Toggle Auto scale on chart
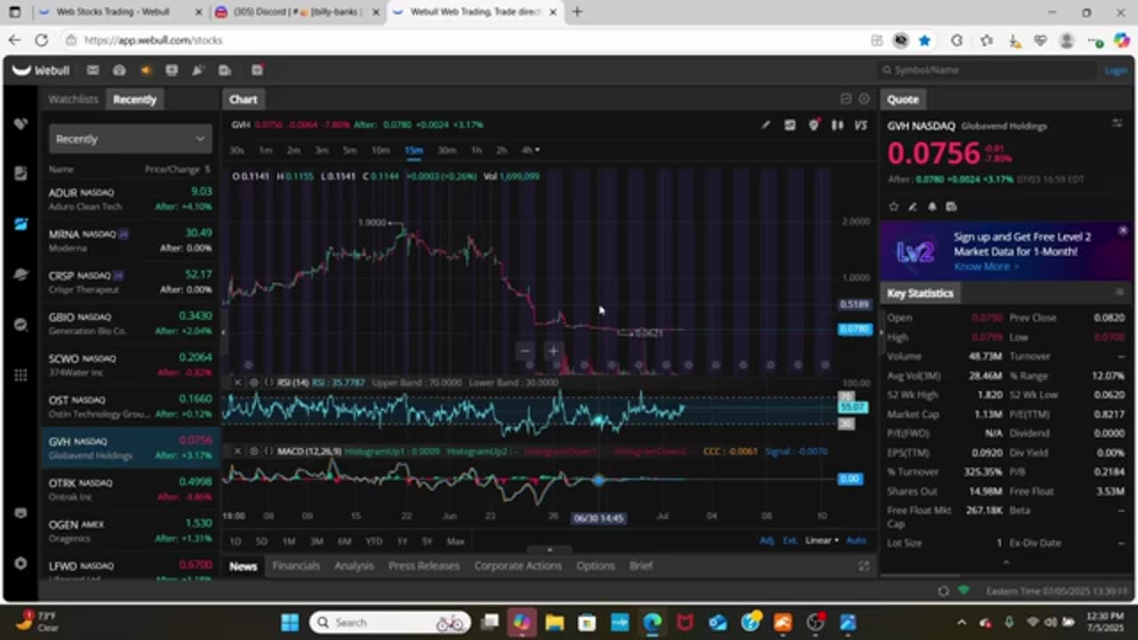Viewport: 1138px width, 640px height. pyautogui.click(x=856, y=540)
